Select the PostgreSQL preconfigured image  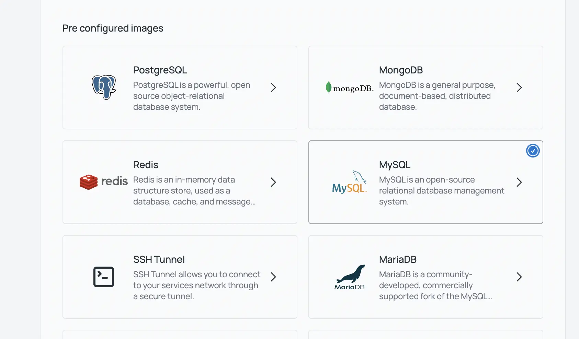180,88
